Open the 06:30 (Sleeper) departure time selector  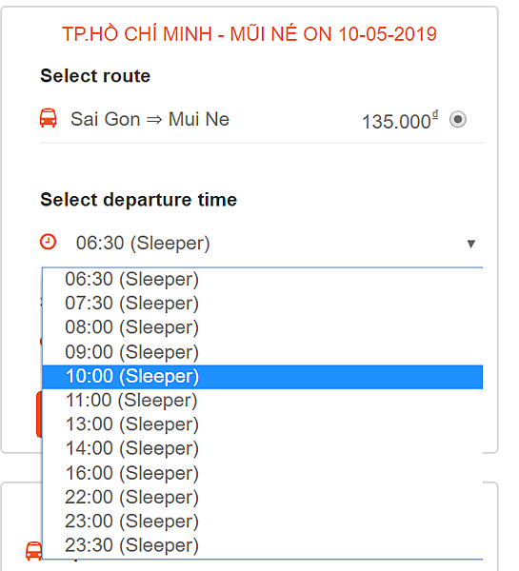click(262, 244)
